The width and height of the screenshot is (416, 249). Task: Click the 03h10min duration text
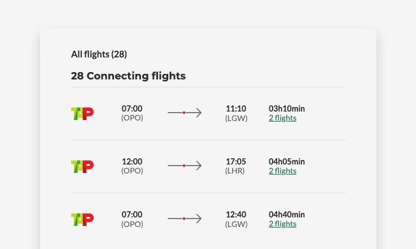[x=287, y=109]
